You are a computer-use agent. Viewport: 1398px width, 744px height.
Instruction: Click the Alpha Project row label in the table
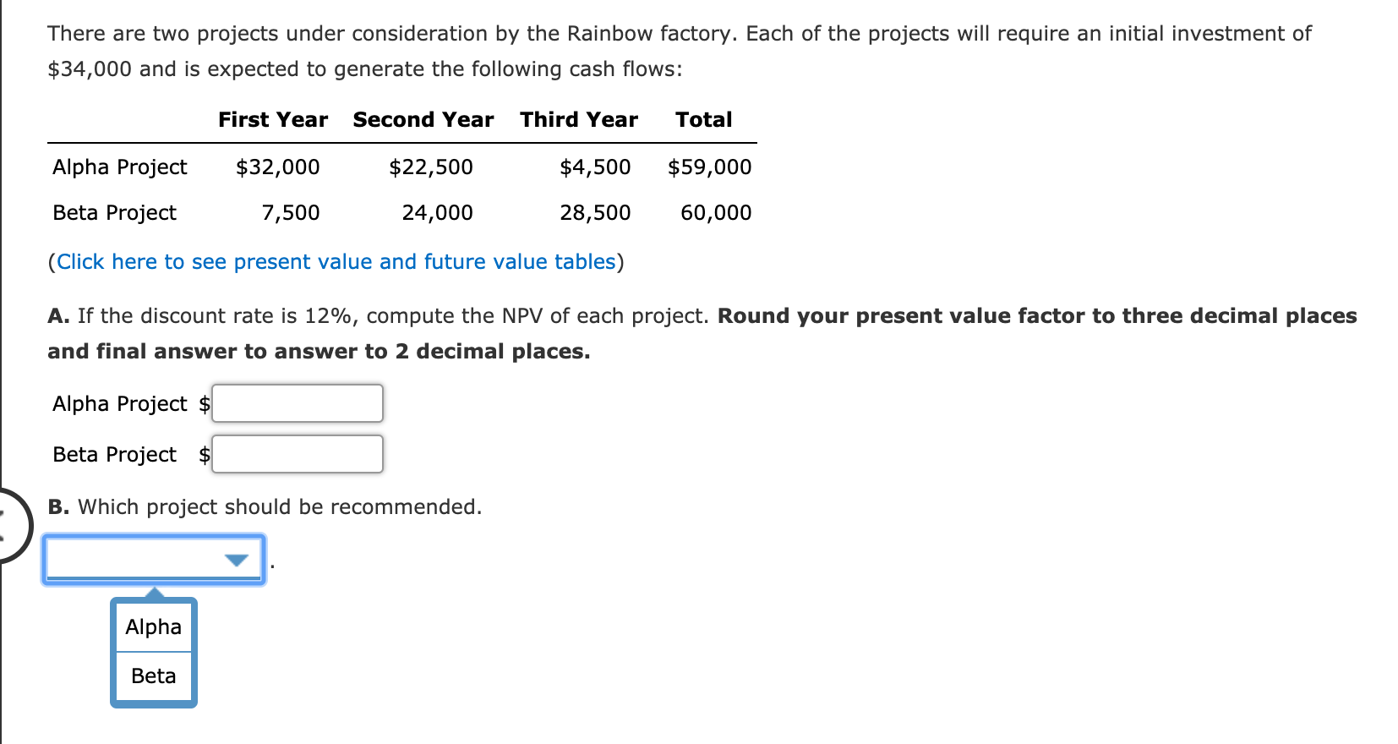[118, 167]
